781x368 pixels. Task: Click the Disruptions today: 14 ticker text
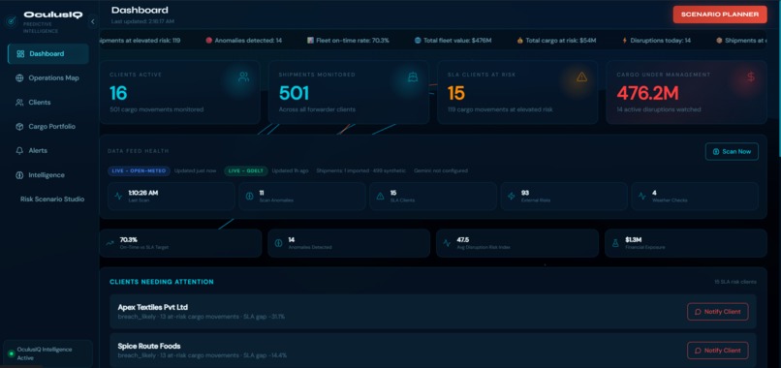pyautogui.click(x=661, y=41)
